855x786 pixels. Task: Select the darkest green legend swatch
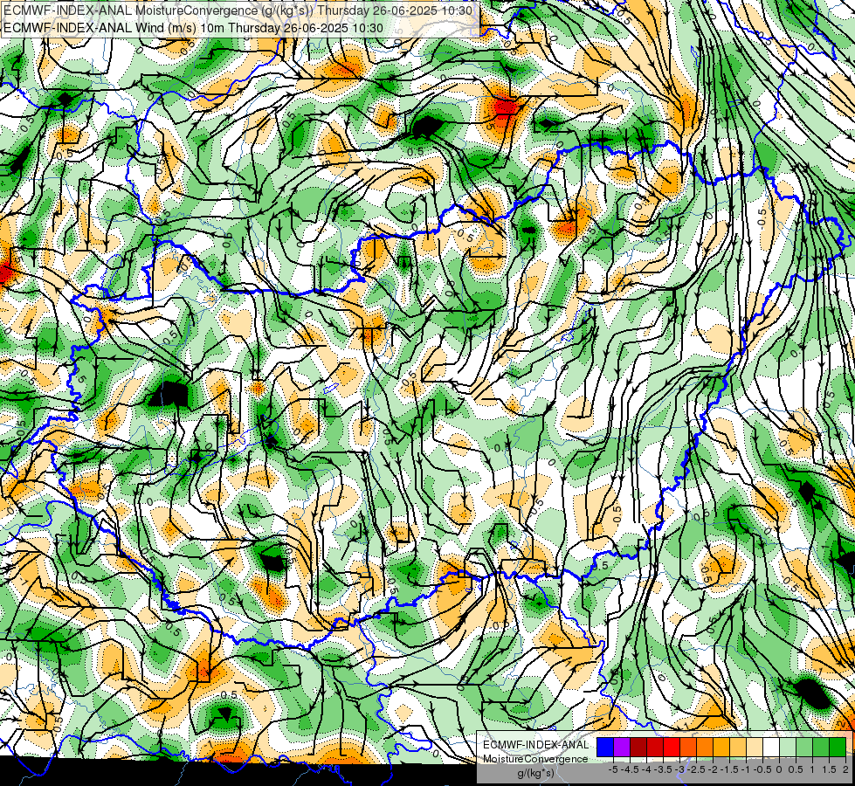838,748
